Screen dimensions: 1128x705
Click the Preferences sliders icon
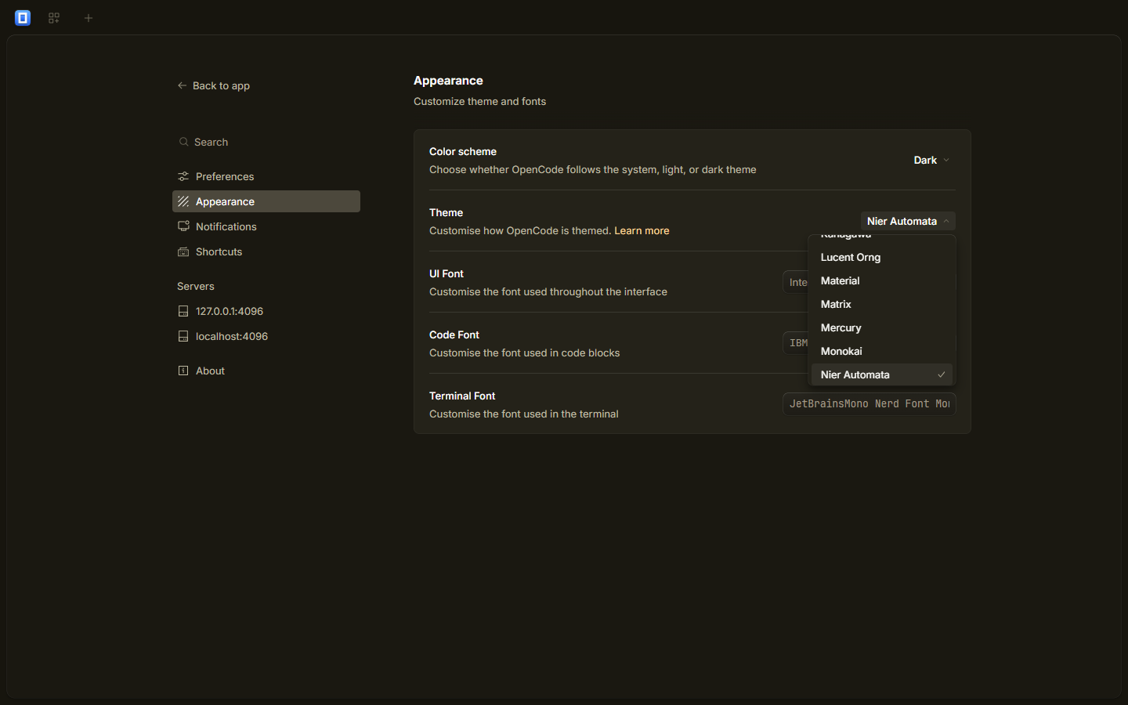[183, 176]
